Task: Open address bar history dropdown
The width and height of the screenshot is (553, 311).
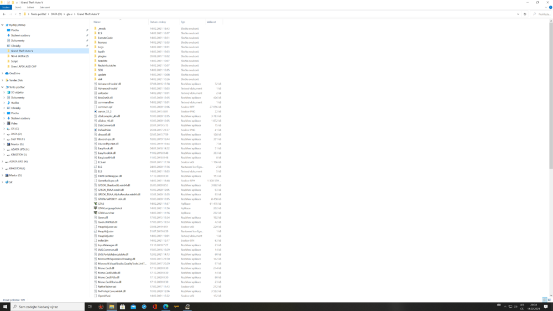Action: (518, 14)
